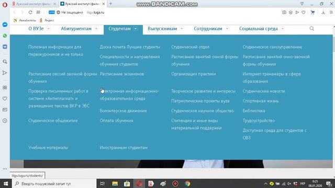The image size is (335, 188).
Task: Add page to bookmarks heart icon
Action: (304, 13)
